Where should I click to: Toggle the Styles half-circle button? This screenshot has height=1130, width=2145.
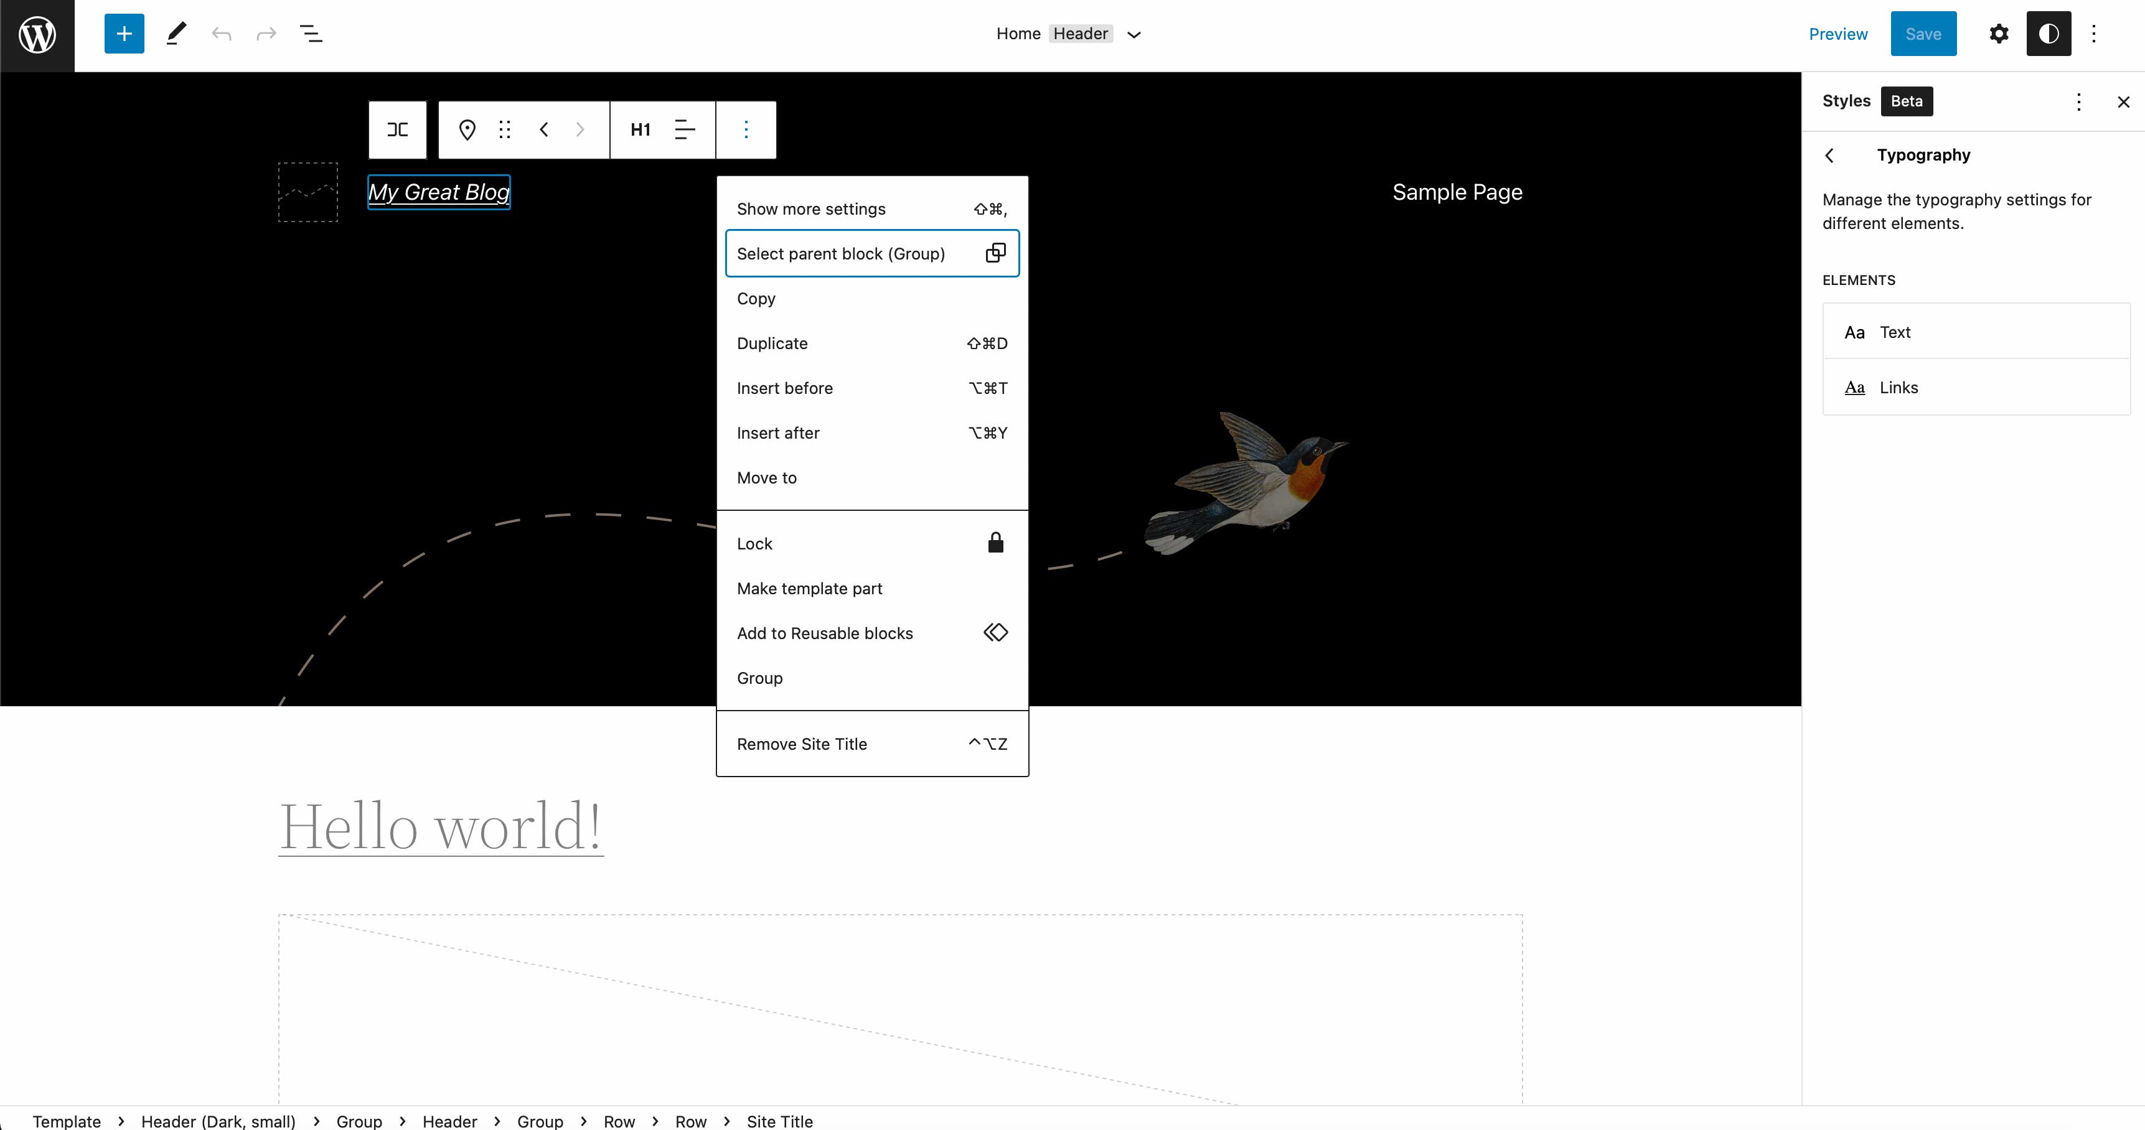(x=2049, y=34)
